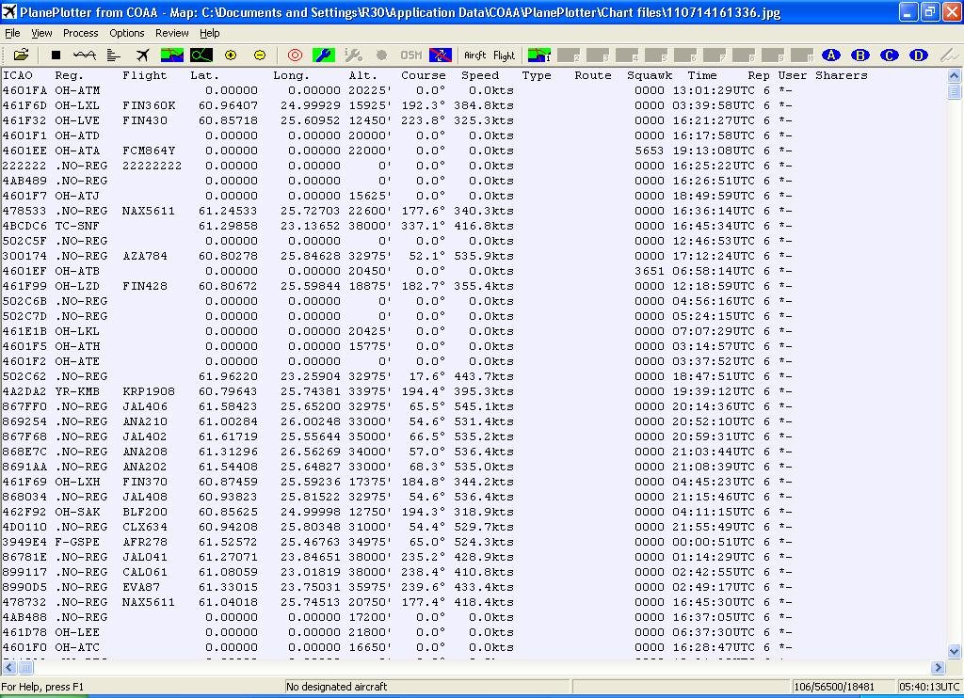The height and width of the screenshot is (698, 964).
Task: Click the airplane icon in toolbar
Action: tap(142, 56)
